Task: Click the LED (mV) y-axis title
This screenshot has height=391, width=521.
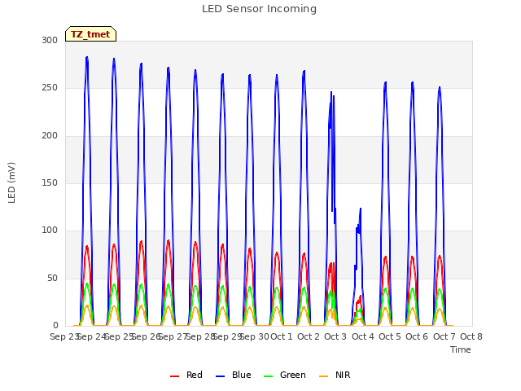Action: (11, 182)
